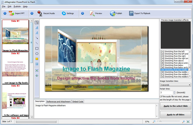Viewport: 193px width, 125px height.
Task: Select the pointer selection tool
Action: point(37,22)
